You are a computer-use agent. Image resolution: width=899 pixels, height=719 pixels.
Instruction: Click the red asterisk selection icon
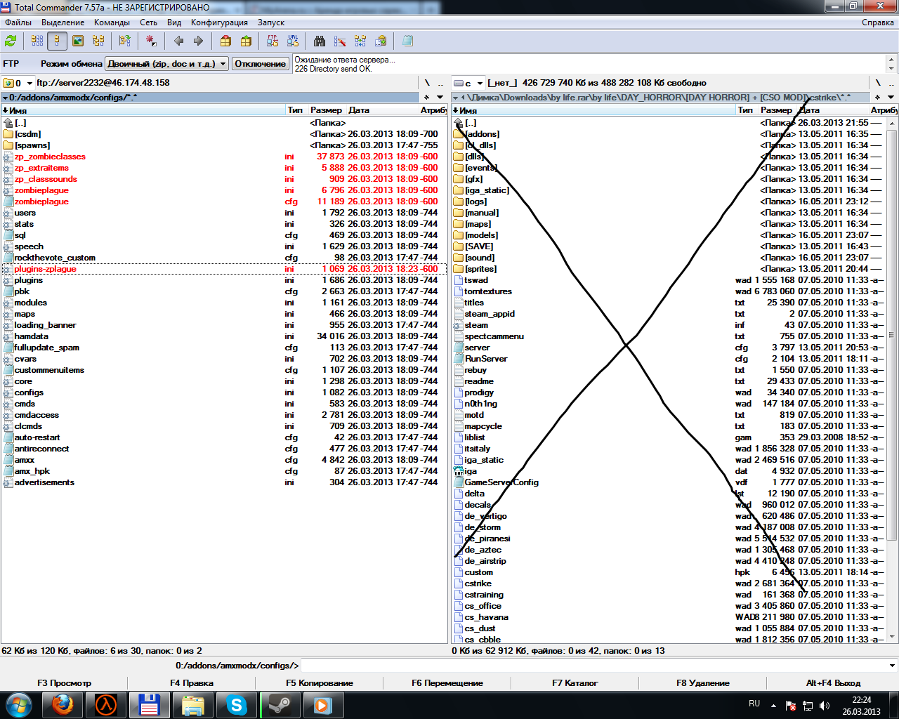click(x=151, y=41)
